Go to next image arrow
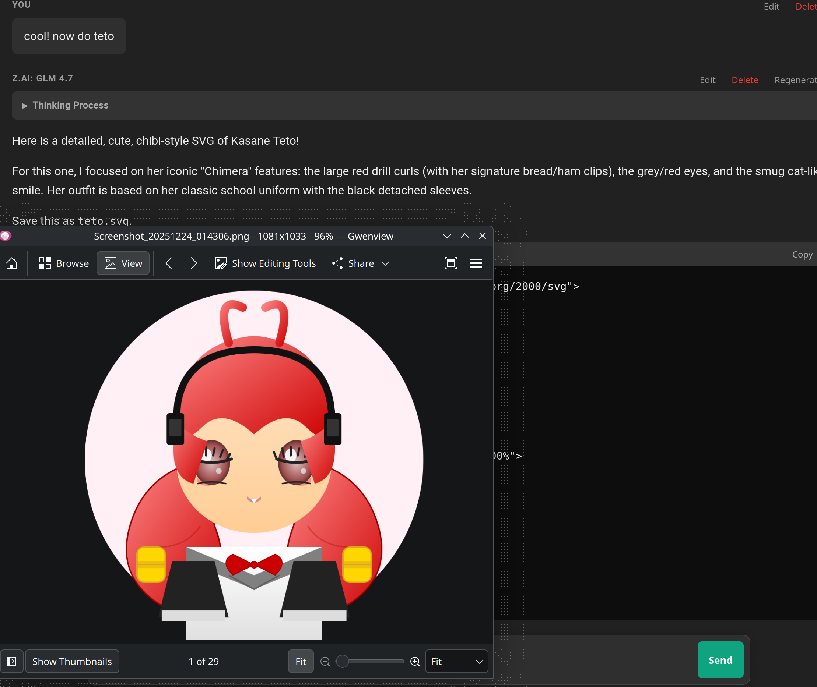 pyautogui.click(x=194, y=264)
